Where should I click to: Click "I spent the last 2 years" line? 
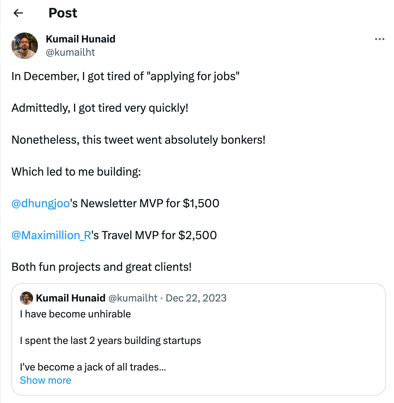coord(110,341)
